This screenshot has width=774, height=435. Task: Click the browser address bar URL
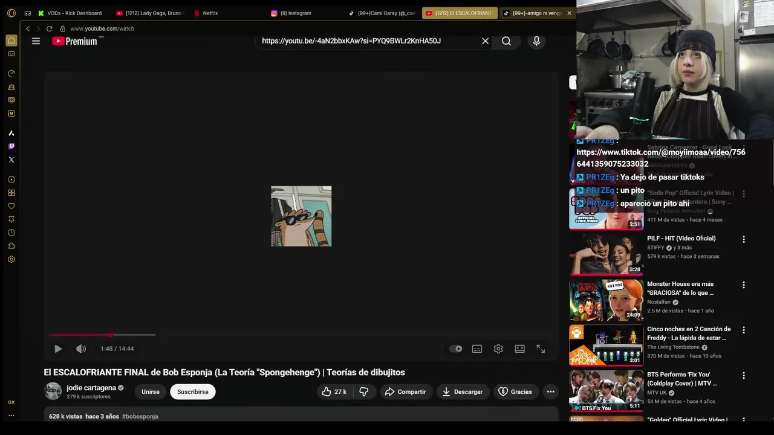[102, 28]
